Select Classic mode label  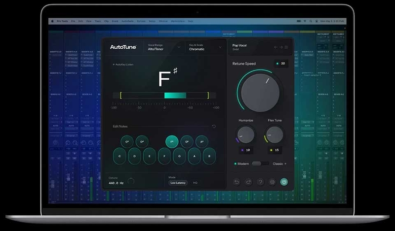point(278,164)
